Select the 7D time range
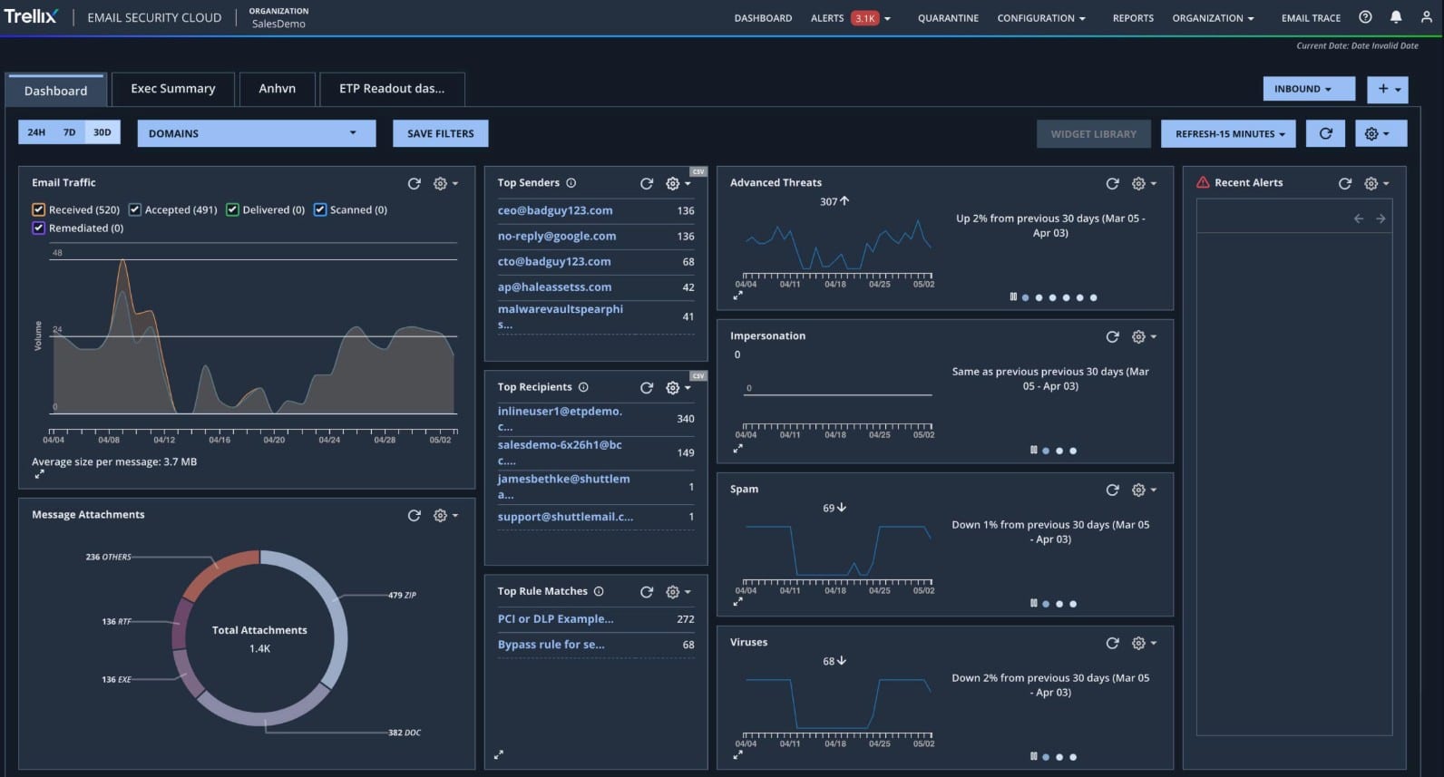Screen dimensions: 1444x777 pyautogui.click(x=69, y=132)
